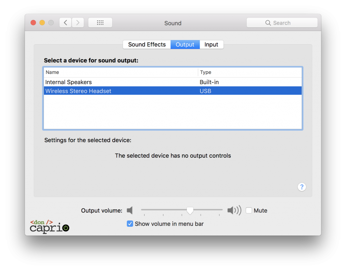Select the Output tab
The width and height of the screenshot is (346, 271).
point(185,45)
